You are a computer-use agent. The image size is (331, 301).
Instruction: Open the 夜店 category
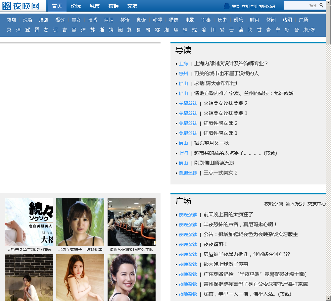(11, 20)
